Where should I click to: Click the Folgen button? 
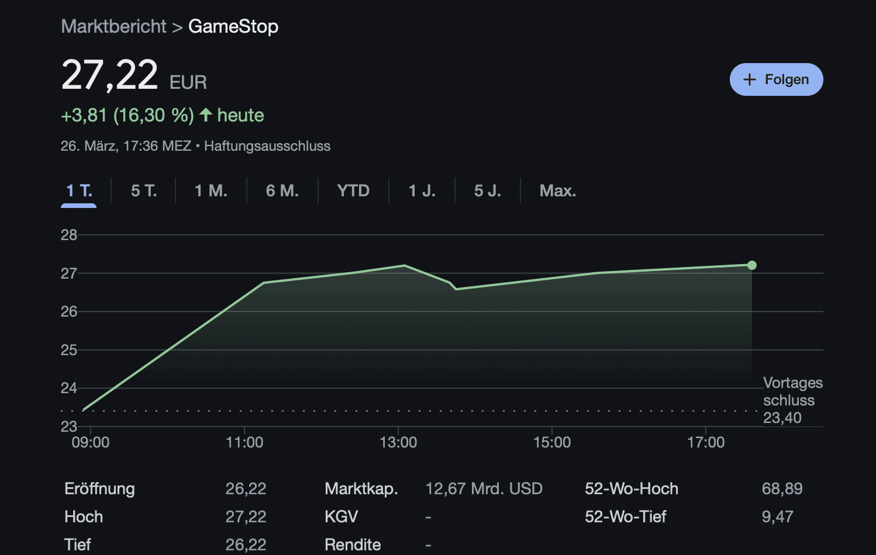776,79
